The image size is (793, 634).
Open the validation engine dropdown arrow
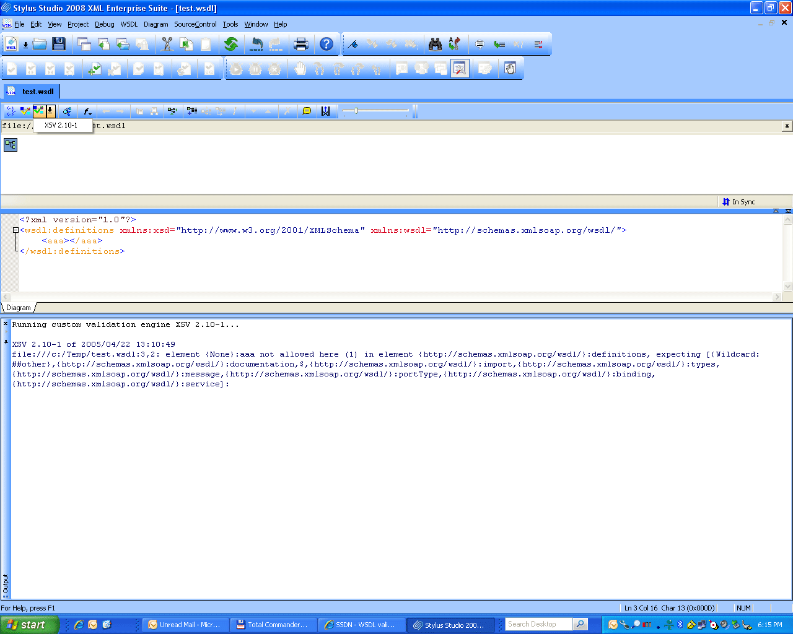click(50, 111)
